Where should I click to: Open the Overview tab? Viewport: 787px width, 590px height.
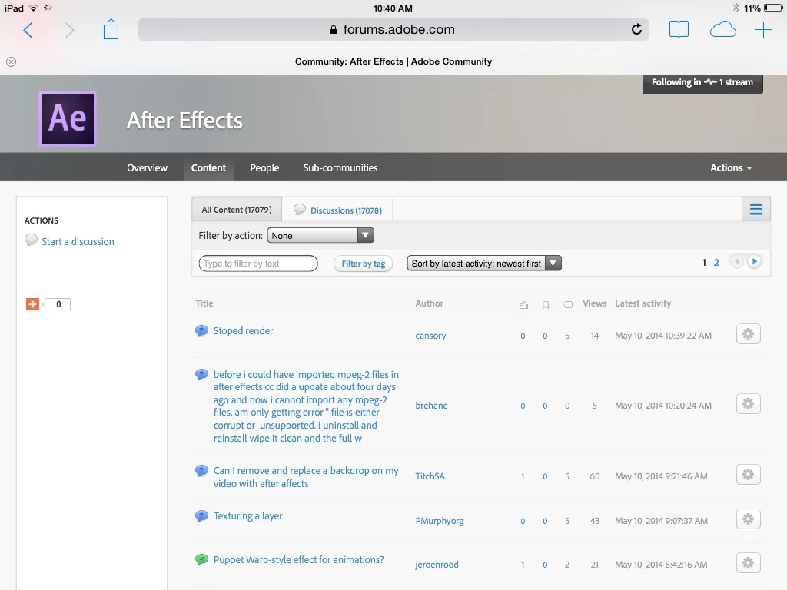coord(147,168)
